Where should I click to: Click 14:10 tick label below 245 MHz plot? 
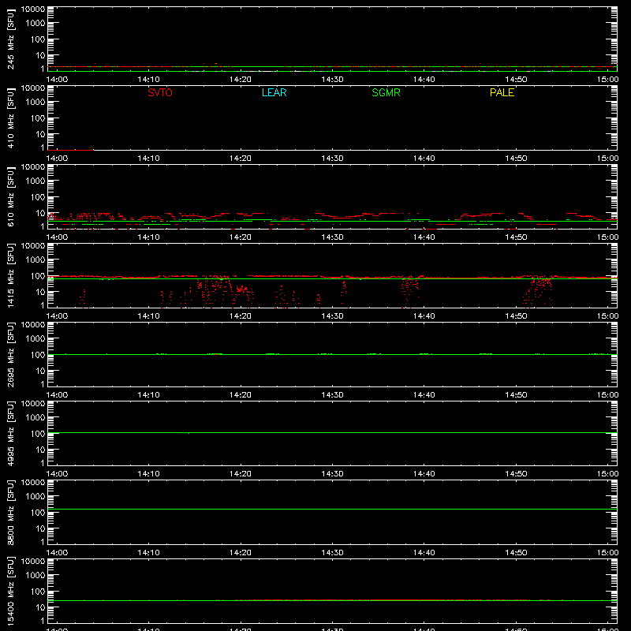(148, 80)
